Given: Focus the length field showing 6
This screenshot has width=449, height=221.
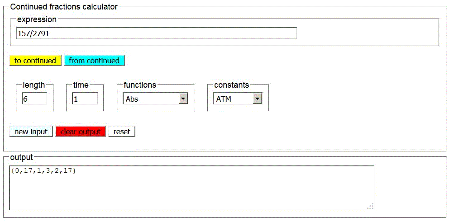Looking at the screenshot, I should (x=34, y=99).
